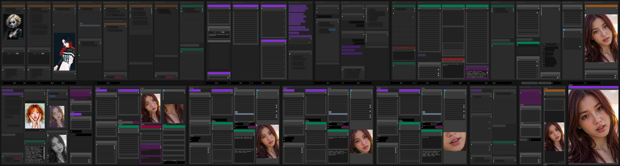Click the noisy purple-haired portrait preview in Face Swap
The height and width of the screenshot is (166, 620).
pyautogui.click(x=57, y=117)
